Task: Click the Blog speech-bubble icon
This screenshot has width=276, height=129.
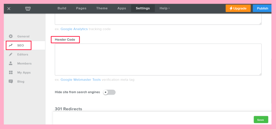Action: coord(11,82)
